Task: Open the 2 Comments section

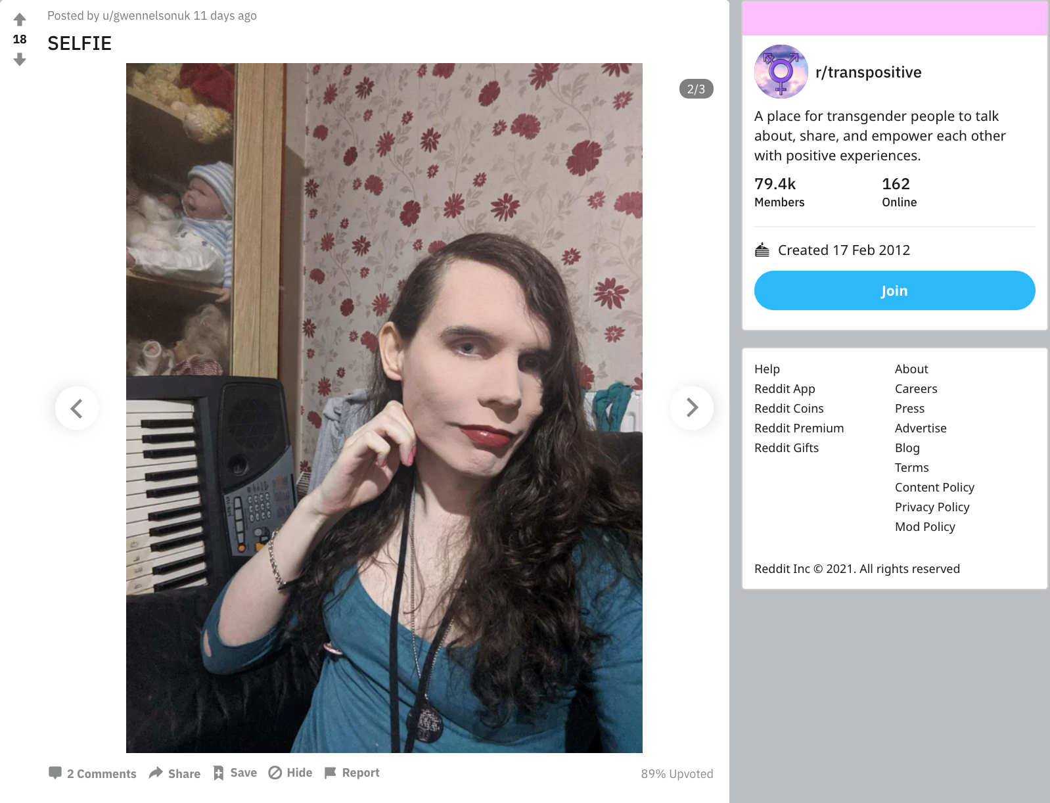Action: pyautogui.click(x=93, y=773)
